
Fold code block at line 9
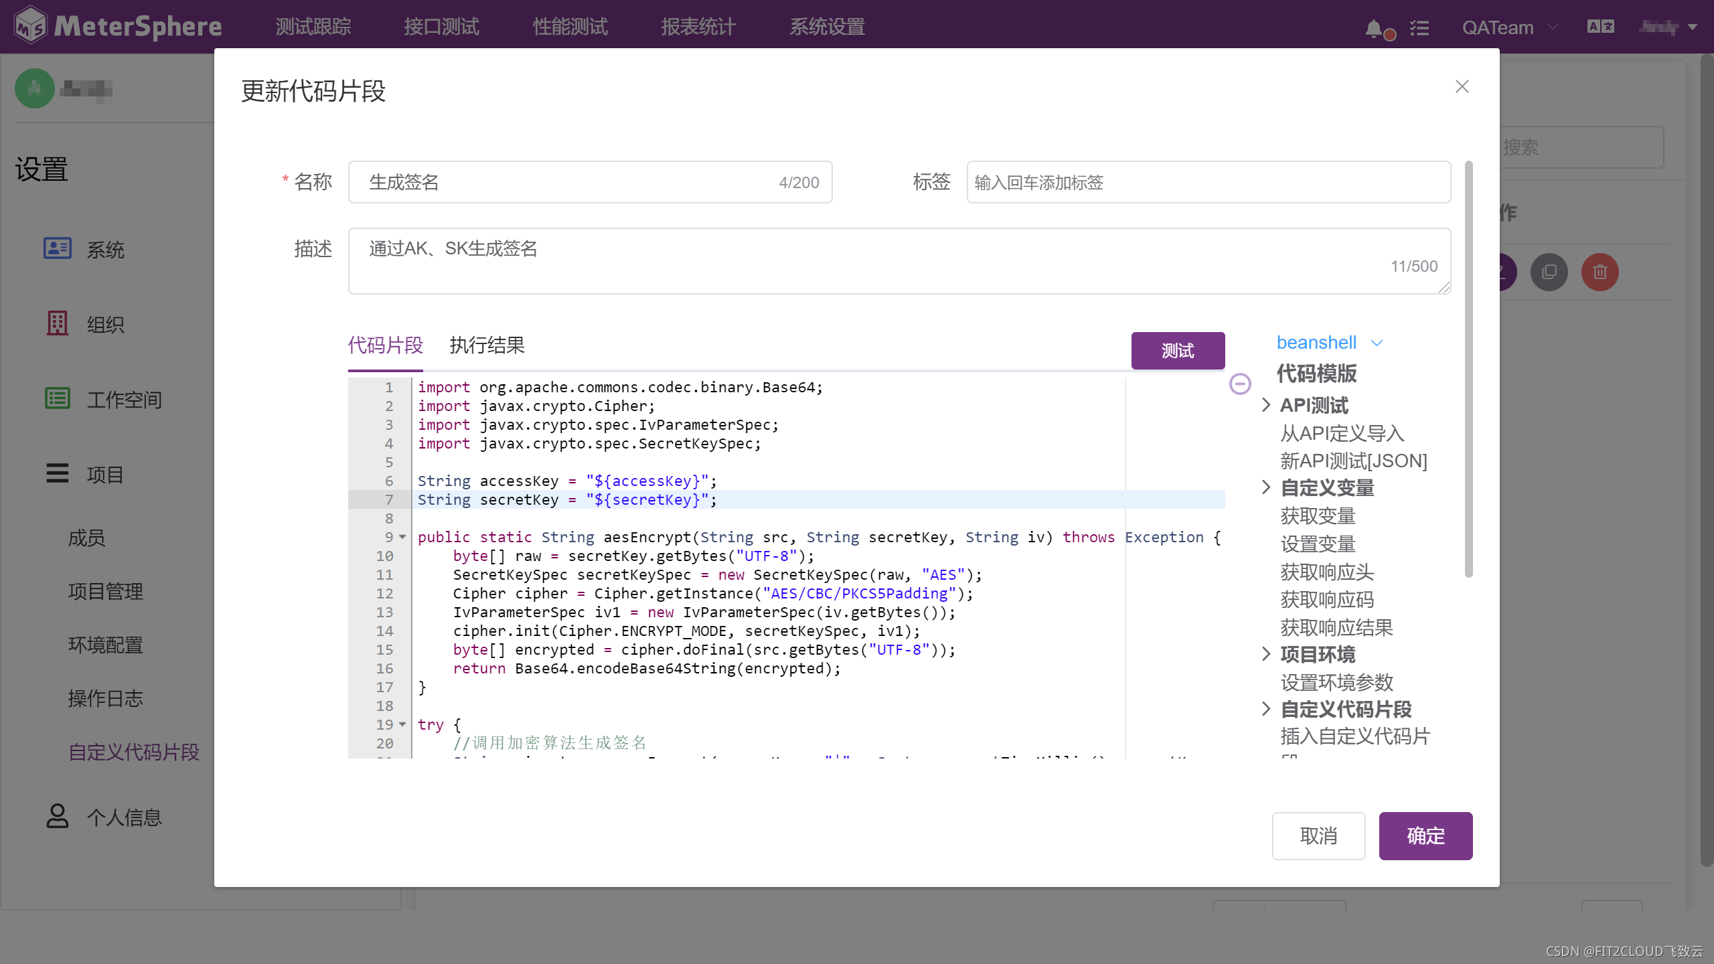[x=402, y=537]
